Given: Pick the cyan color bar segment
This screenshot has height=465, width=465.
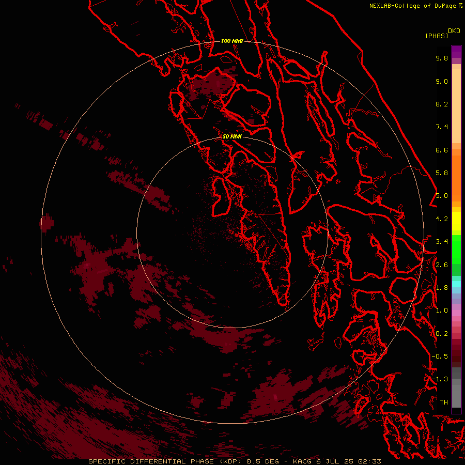Looking at the screenshot, I should pyautogui.click(x=456, y=284).
